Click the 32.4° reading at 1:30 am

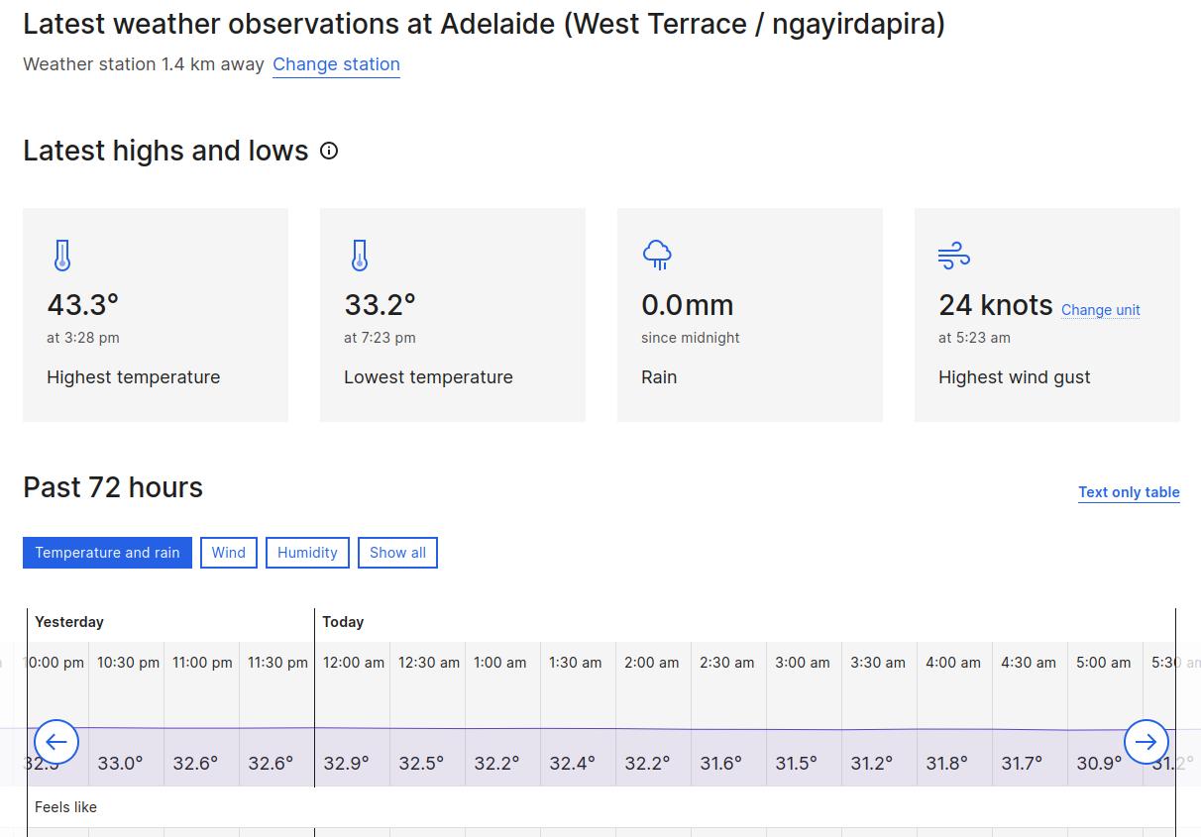pos(572,764)
